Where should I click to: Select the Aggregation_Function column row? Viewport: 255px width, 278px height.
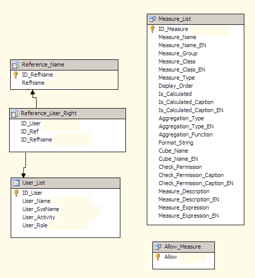[x=196, y=134]
